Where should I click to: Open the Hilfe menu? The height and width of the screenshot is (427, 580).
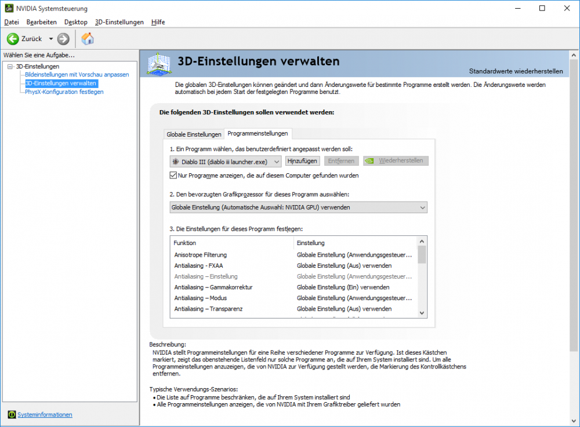coord(158,22)
